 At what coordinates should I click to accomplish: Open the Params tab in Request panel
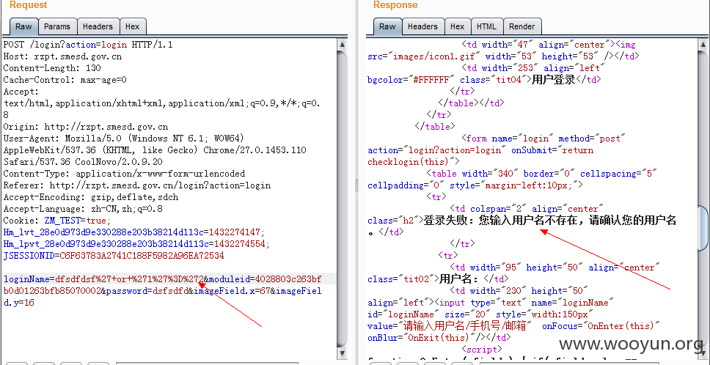click(x=57, y=26)
